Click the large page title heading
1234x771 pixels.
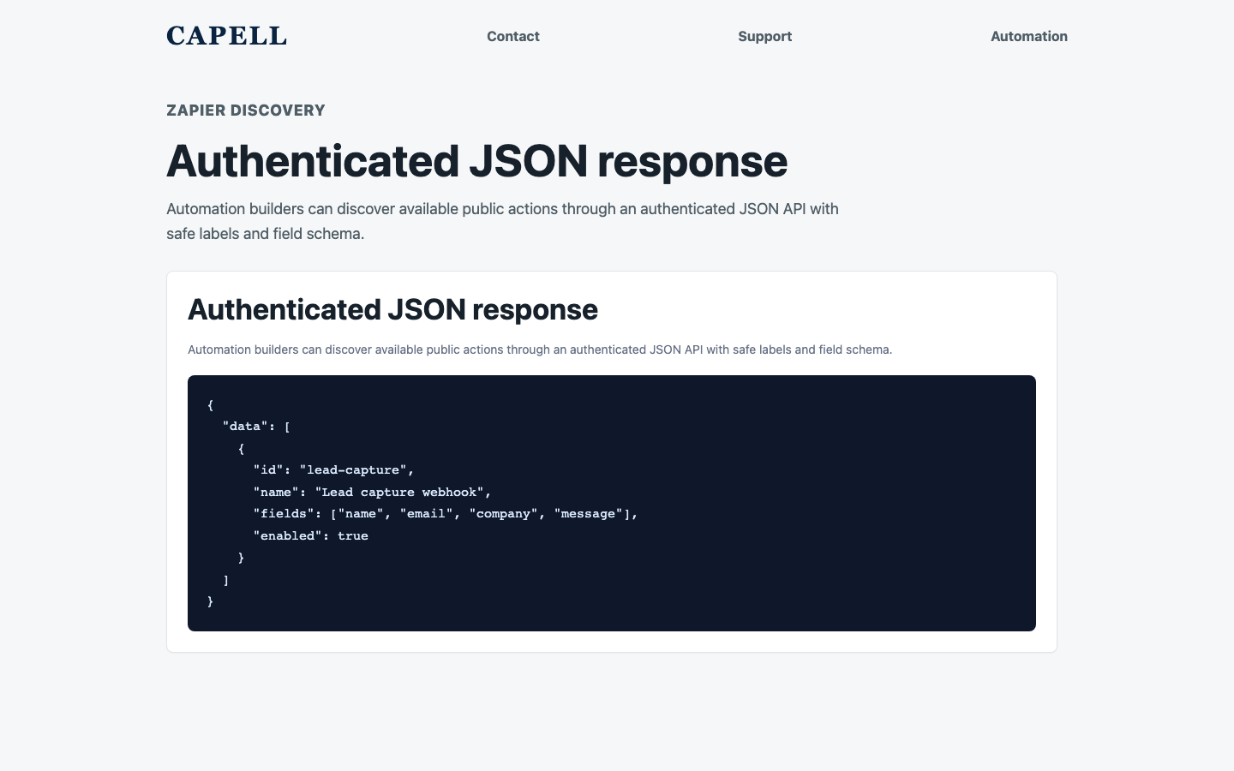476,161
